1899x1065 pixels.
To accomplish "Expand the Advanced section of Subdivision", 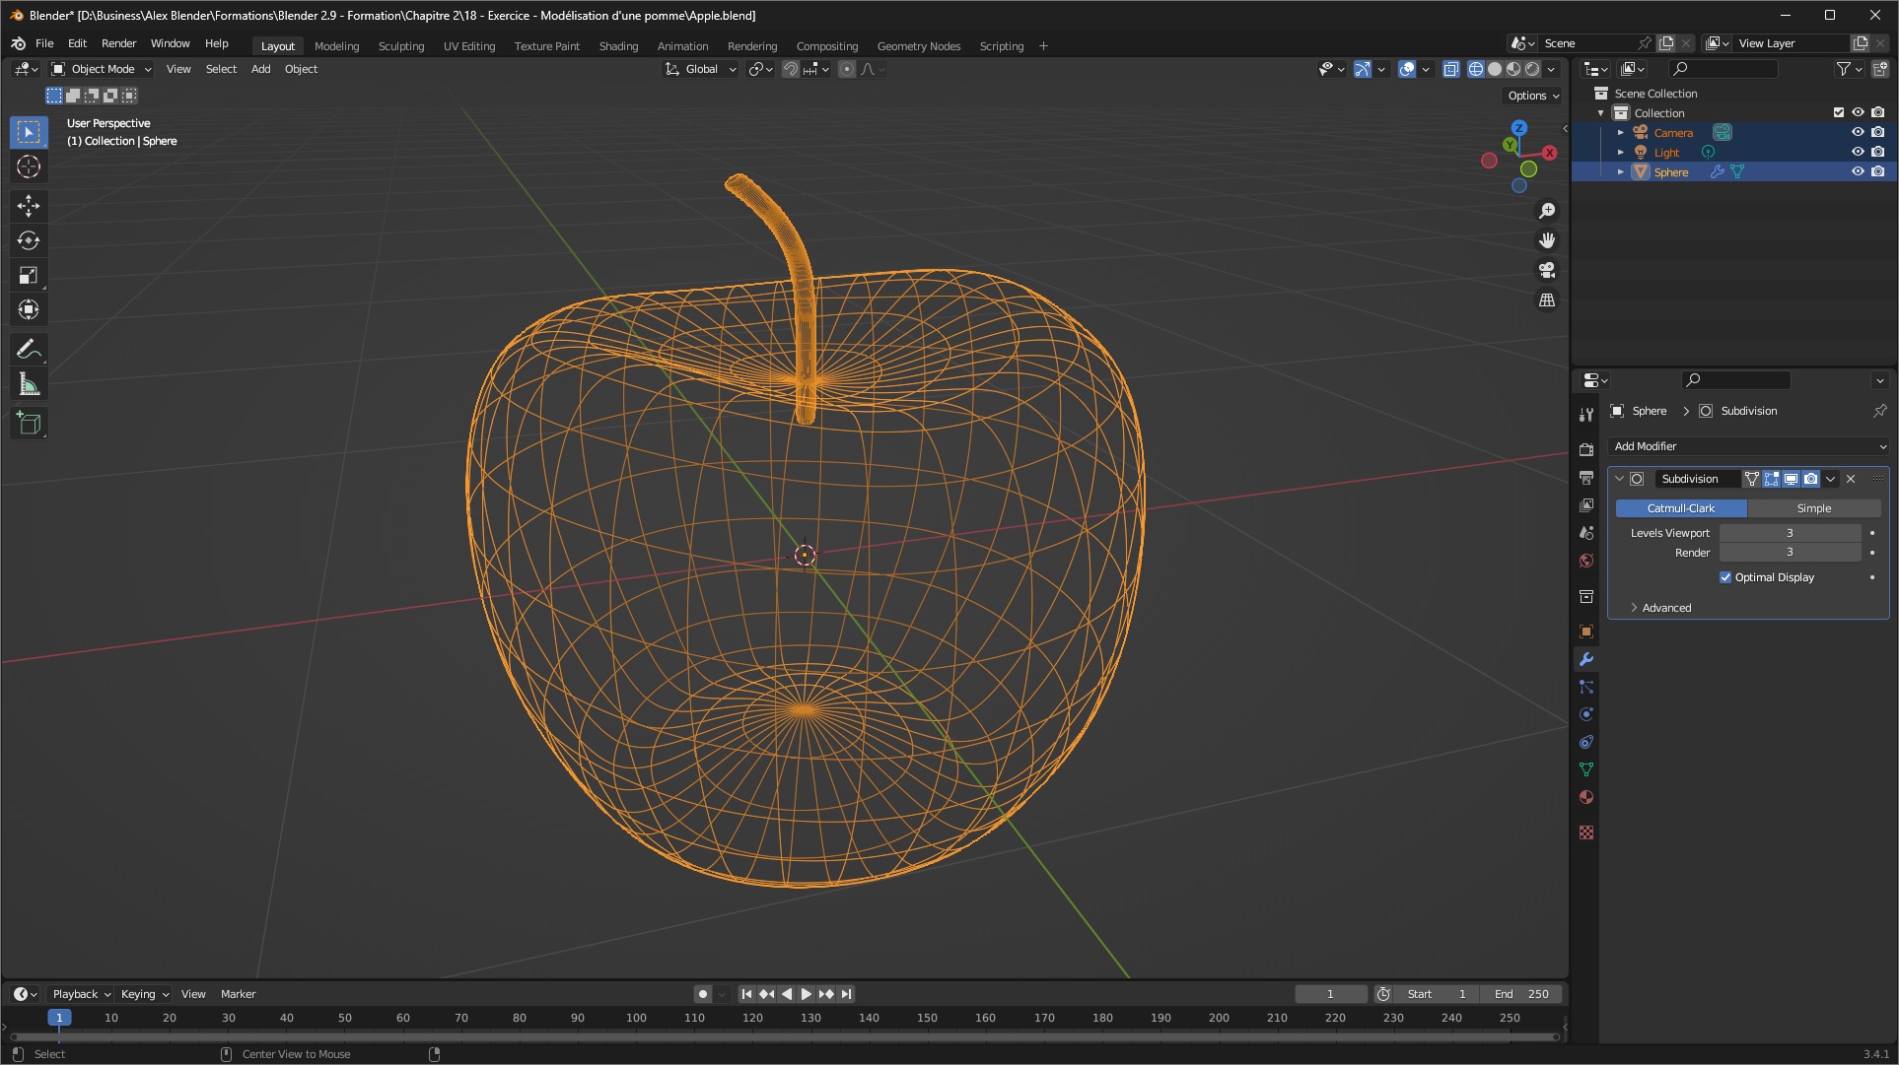I will (x=1664, y=608).
